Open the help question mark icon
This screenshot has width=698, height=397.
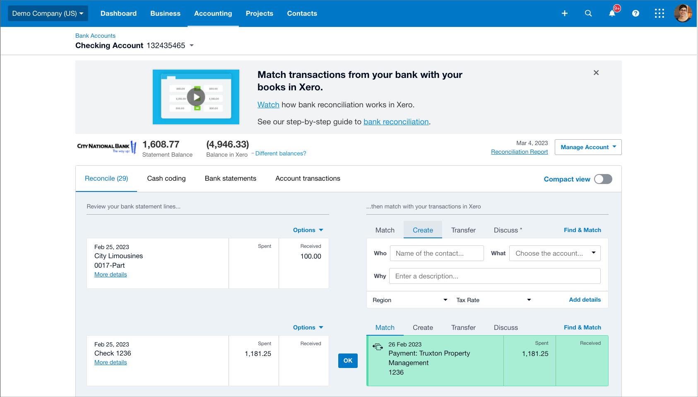[635, 13]
